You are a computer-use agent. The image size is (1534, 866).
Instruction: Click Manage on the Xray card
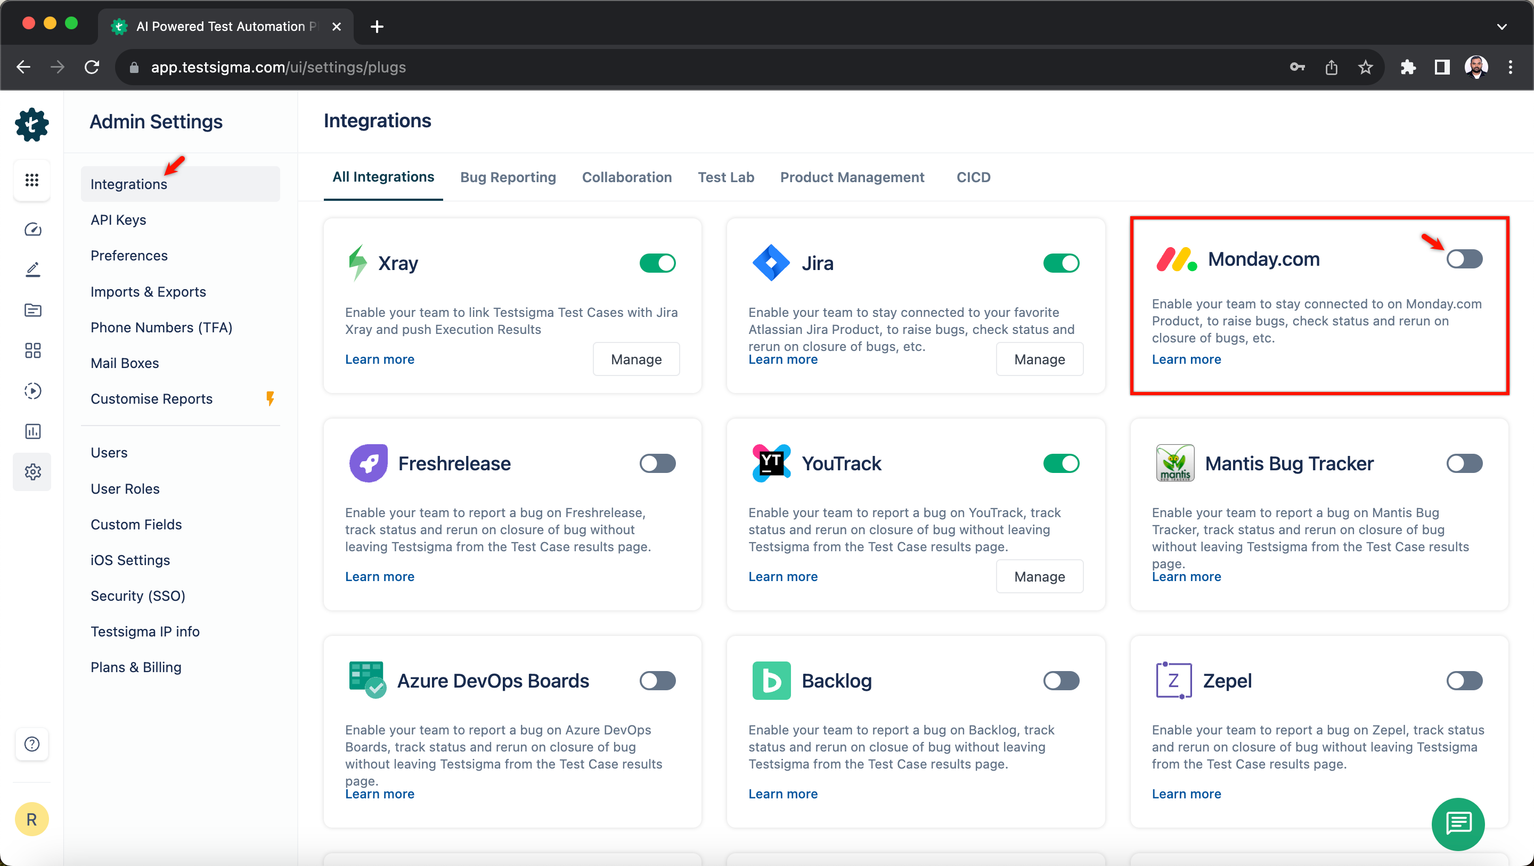636,359
